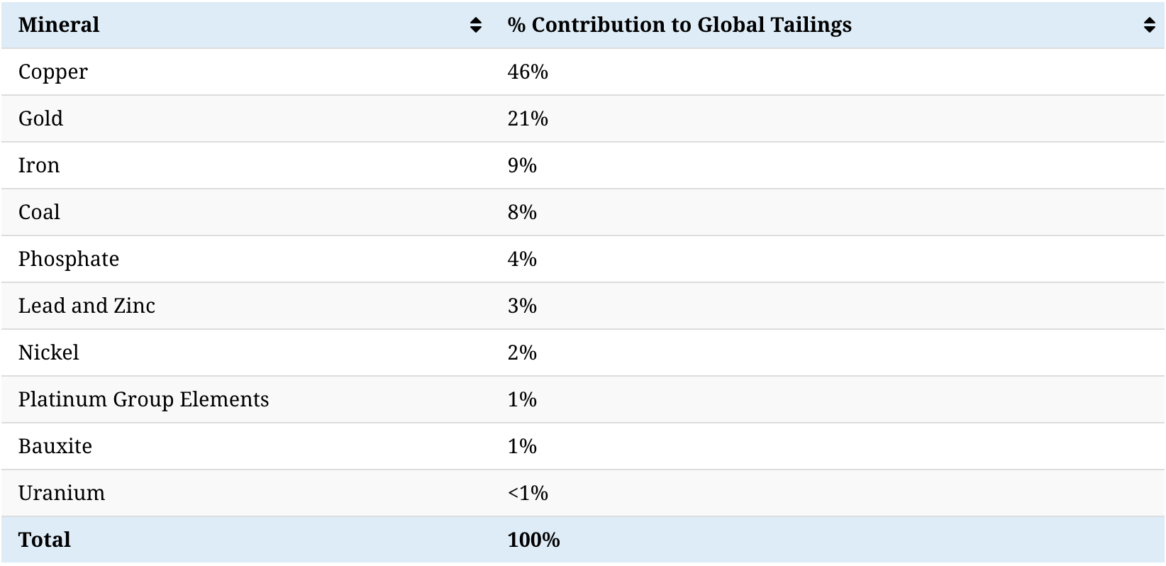Select the Gold cell
The image size is (1166, 566).
point(40,118)
